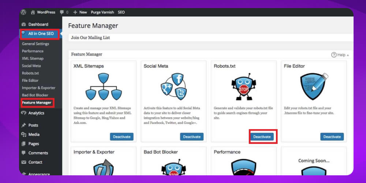
Task: Expand the Join Our Mailing List panel
Action: [x=211, y=38]
